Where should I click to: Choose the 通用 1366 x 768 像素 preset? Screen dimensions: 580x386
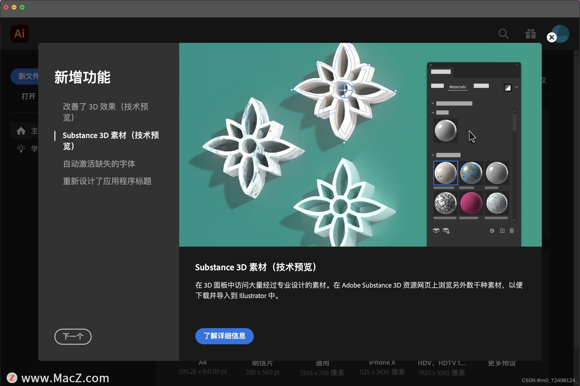[x=322, y=368]
